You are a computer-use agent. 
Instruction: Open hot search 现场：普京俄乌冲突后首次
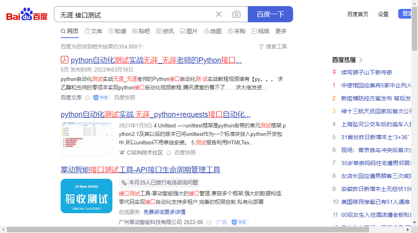click(x=376, y=150)
